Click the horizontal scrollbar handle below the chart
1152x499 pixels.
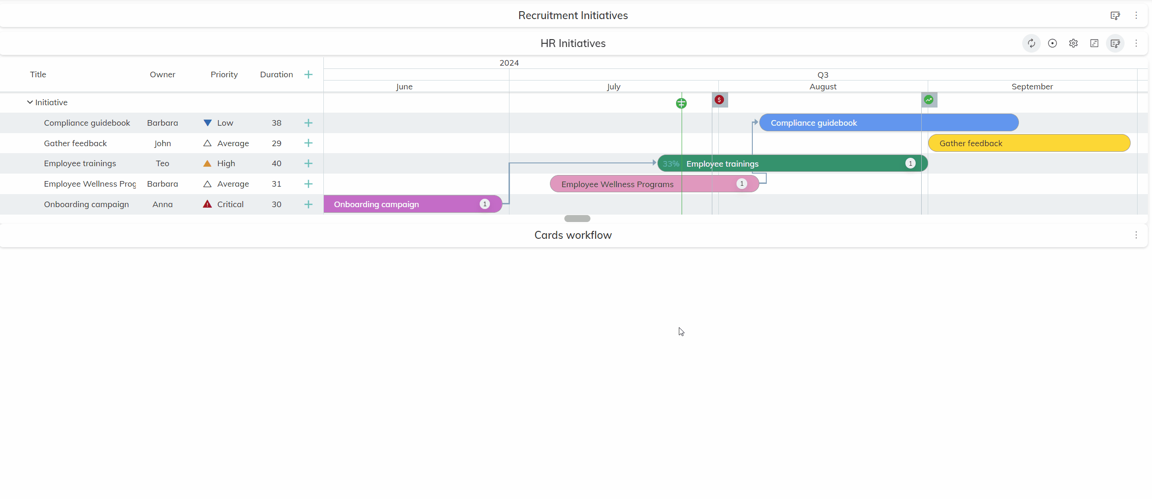click(577, 219)
